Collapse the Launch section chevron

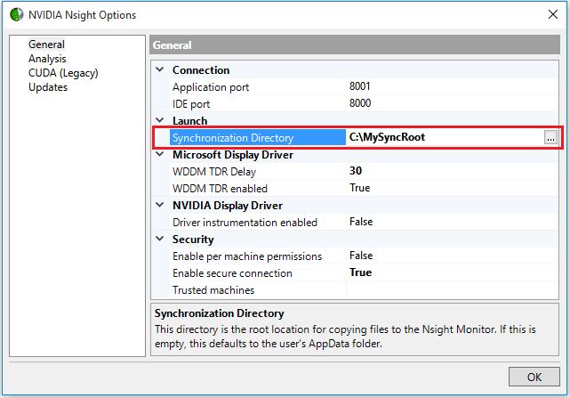[160, 121]
